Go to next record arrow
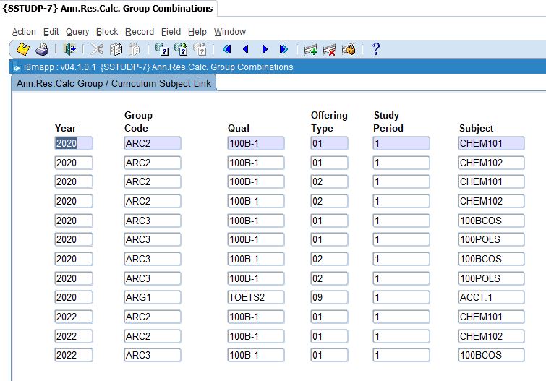546x381 pixels. point(265,49)
